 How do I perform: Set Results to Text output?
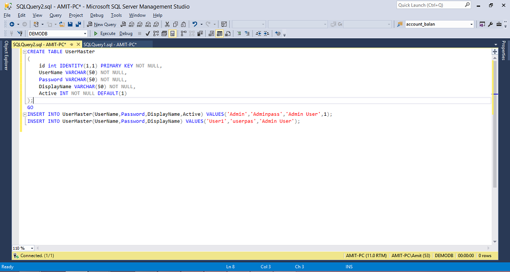pyautogui.click(x=211, y=33)
